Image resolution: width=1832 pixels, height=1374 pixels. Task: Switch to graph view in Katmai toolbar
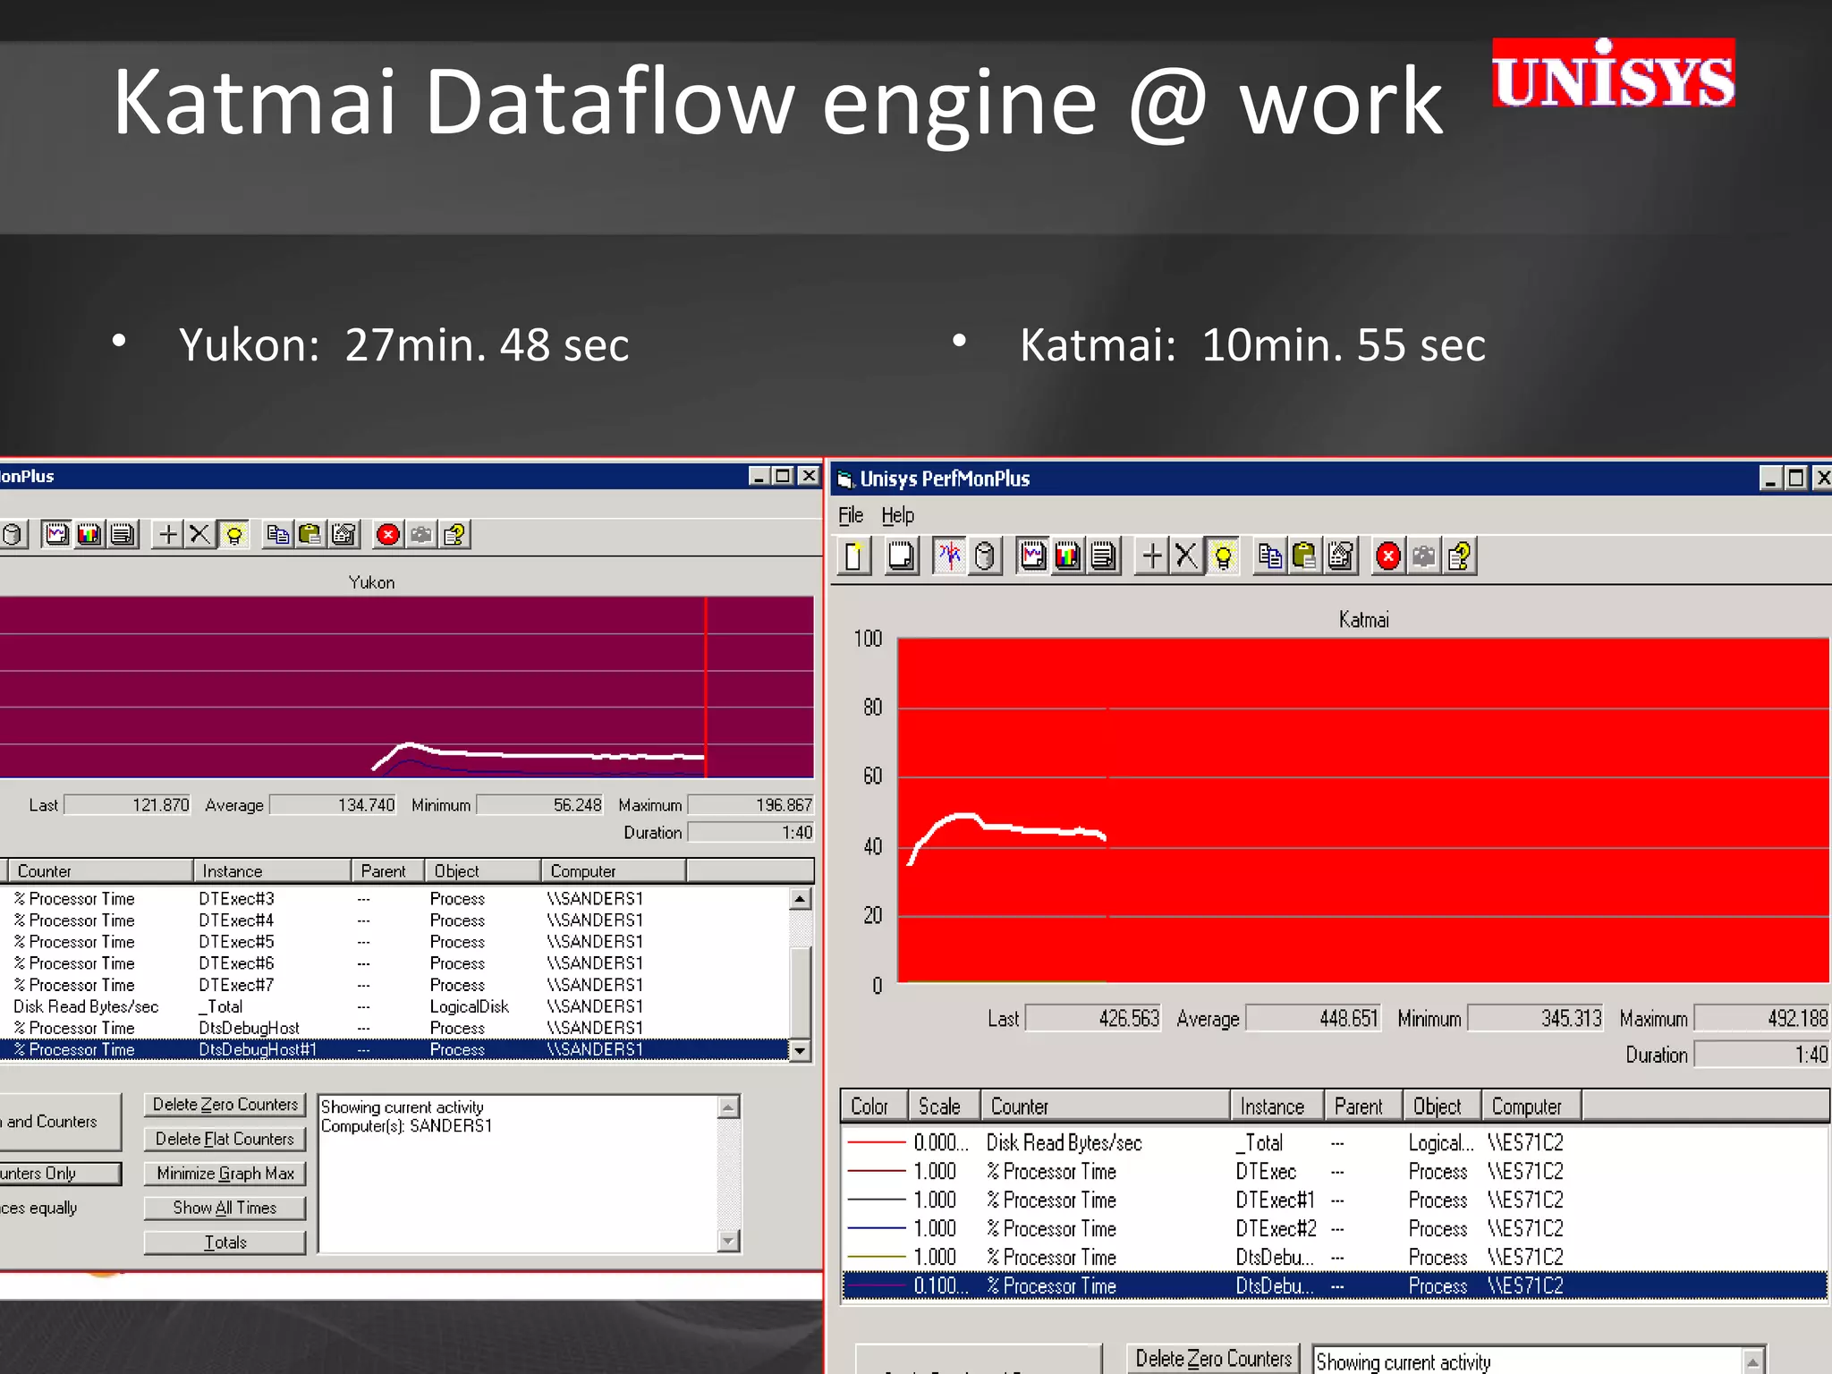[1033, 556]
